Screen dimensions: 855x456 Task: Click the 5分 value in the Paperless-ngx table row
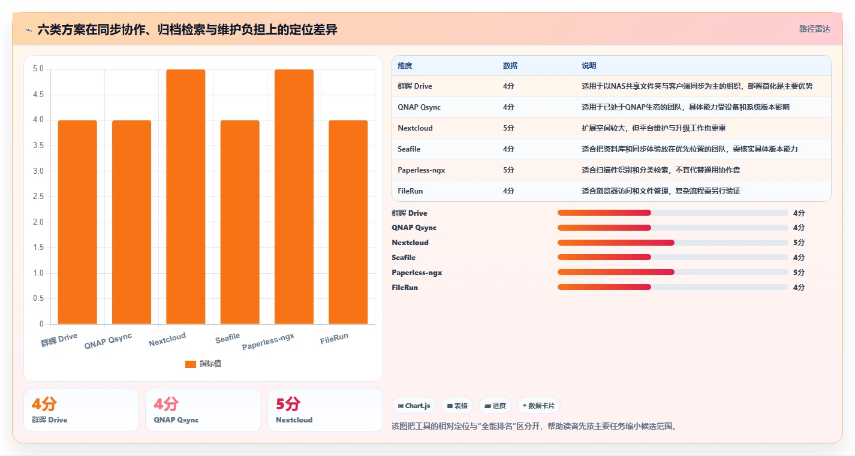coord(508,170)
